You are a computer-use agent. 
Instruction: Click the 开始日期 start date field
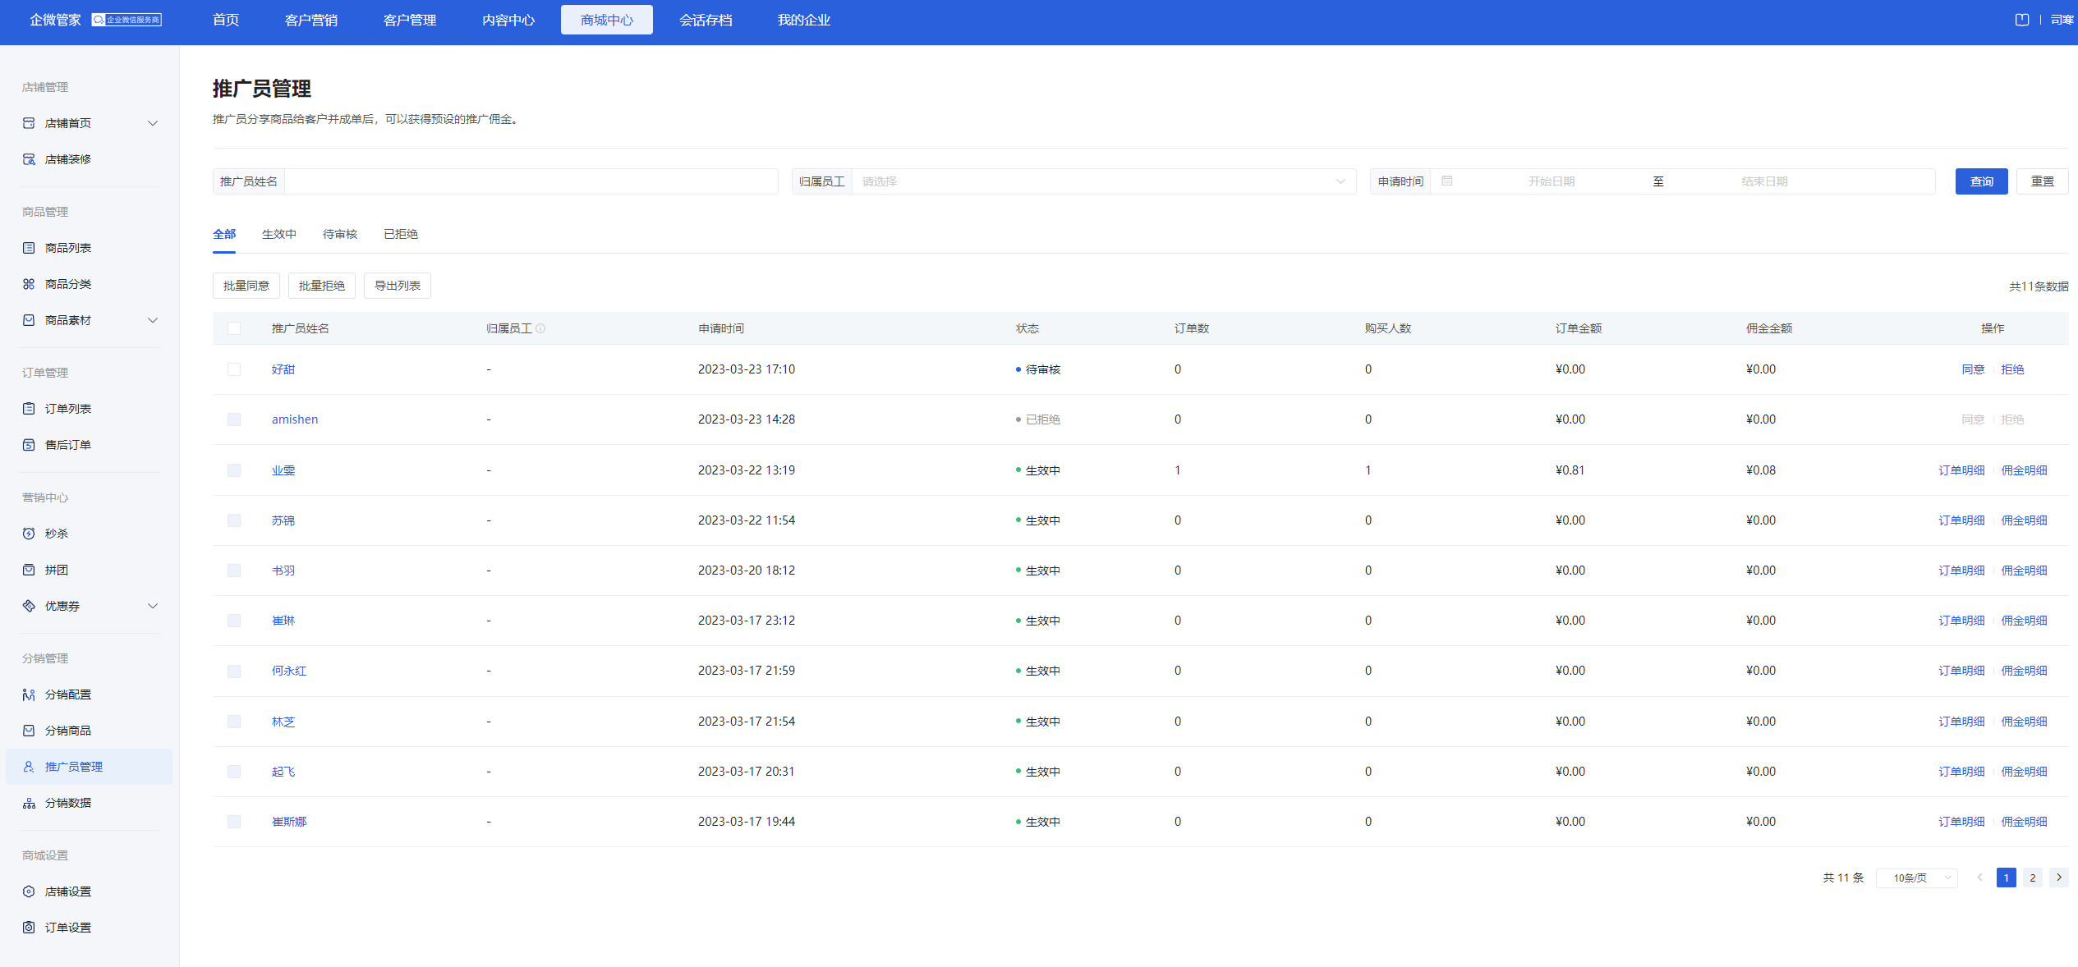pos(1551,181)
